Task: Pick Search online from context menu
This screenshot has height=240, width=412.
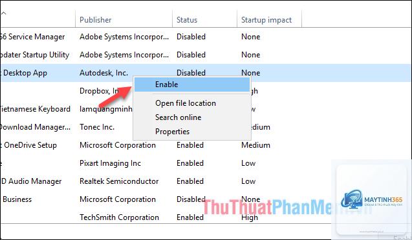Action: (178, 117)
